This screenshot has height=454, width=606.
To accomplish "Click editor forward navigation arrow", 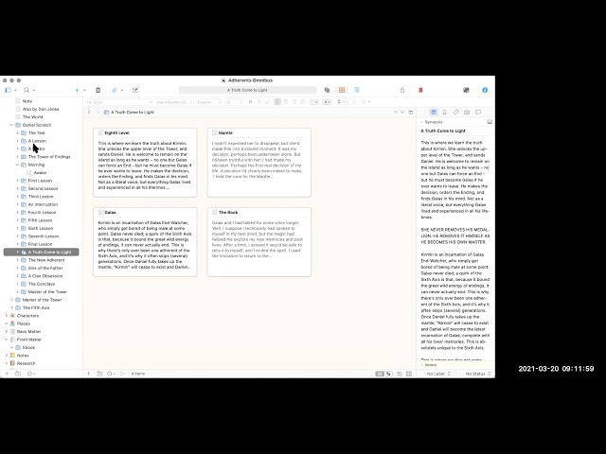I will [98, 112].
